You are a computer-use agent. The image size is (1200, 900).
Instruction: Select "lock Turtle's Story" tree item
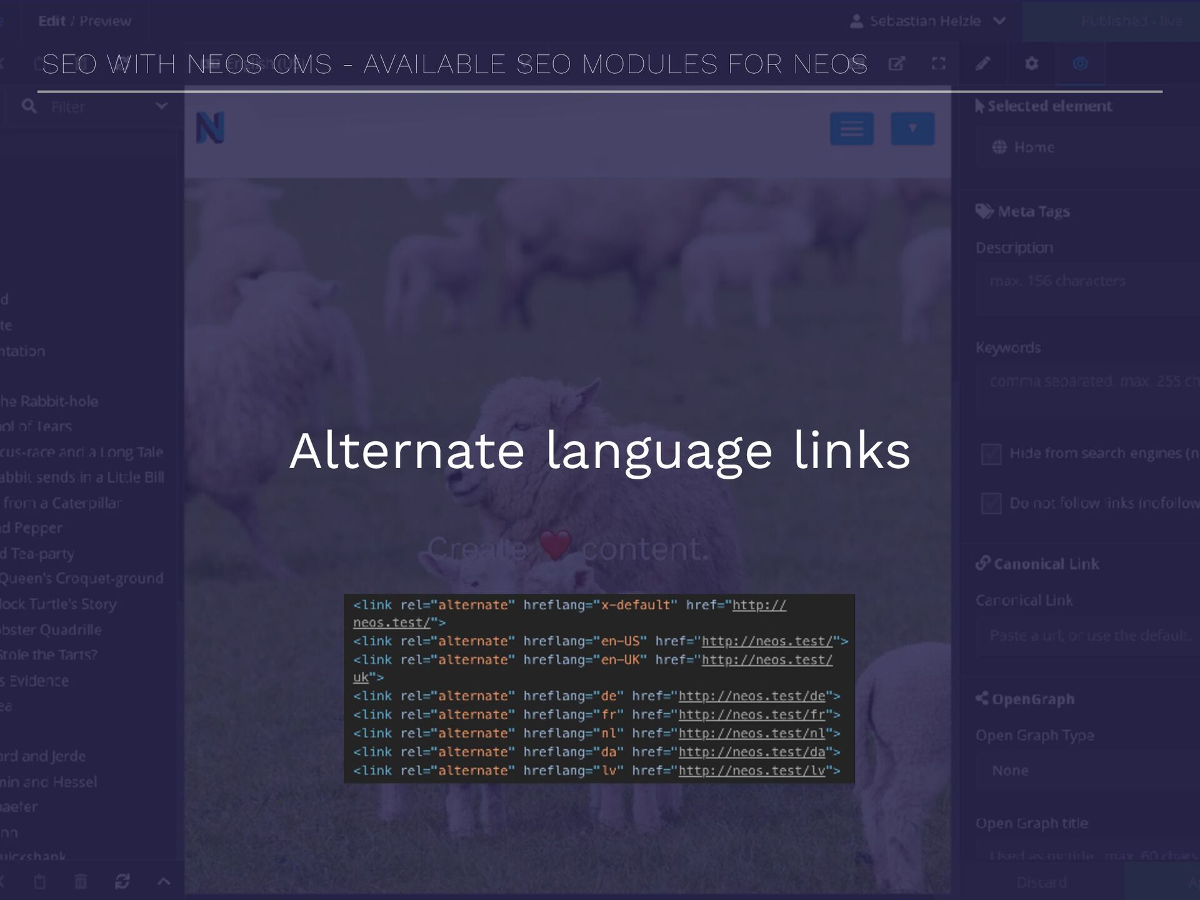58,604
